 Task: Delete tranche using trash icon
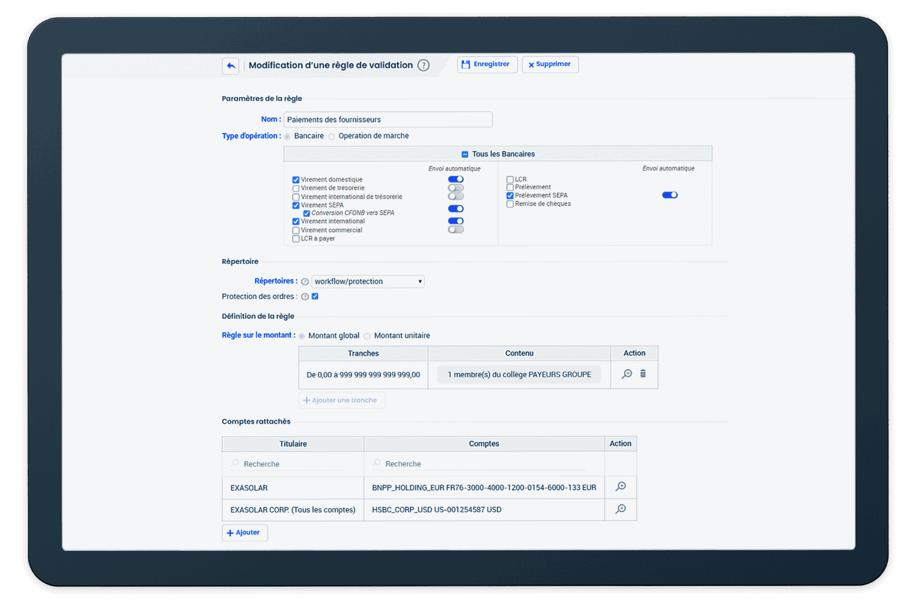coord(643,374)
